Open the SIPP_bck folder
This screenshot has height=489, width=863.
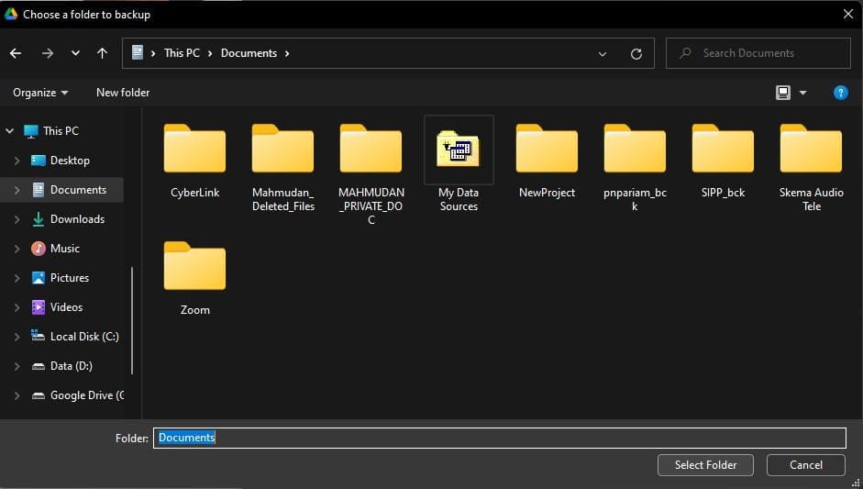723,150
